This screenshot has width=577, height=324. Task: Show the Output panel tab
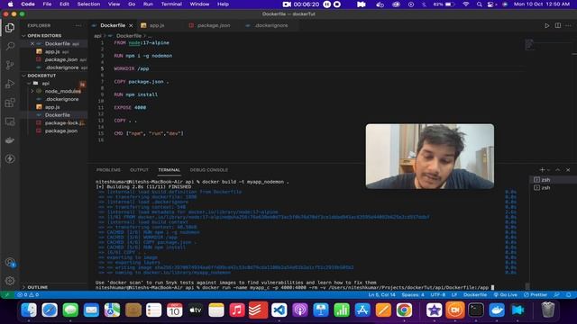click(x=139, y=170)
